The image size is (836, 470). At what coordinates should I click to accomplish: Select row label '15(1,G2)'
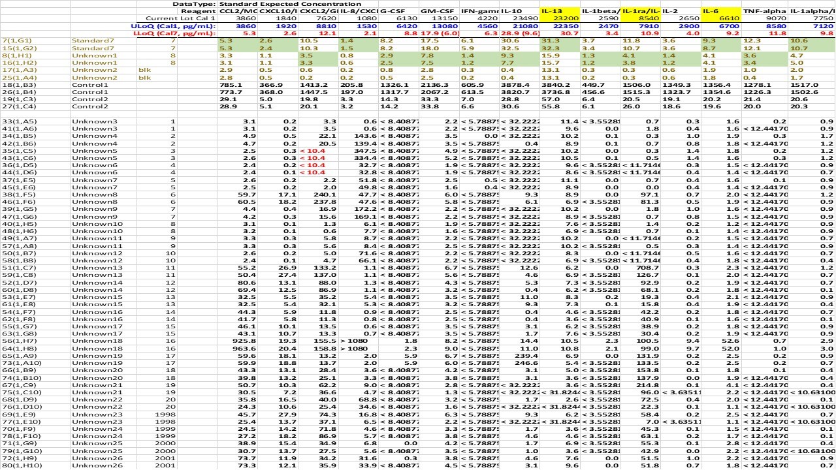pos(18,48)
